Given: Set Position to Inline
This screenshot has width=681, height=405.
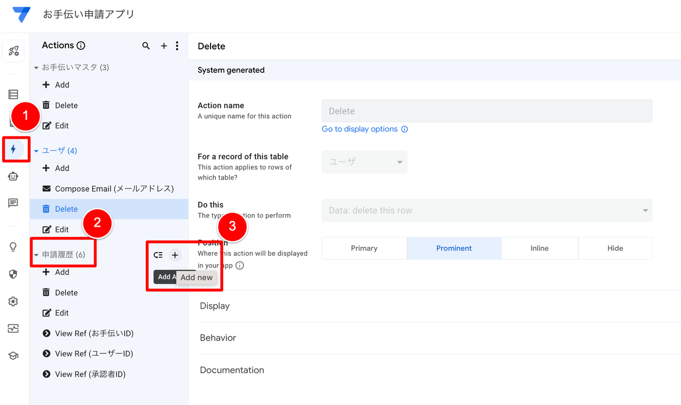Looking at the screenshot, I should click(x=540, y=248).
